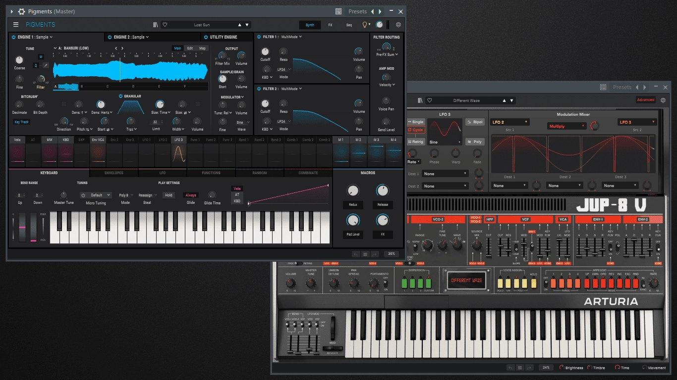The width and height of the screenshot is (677, 380).
Task: Open the Pigments hamburger menu
Action: (16, 25)
